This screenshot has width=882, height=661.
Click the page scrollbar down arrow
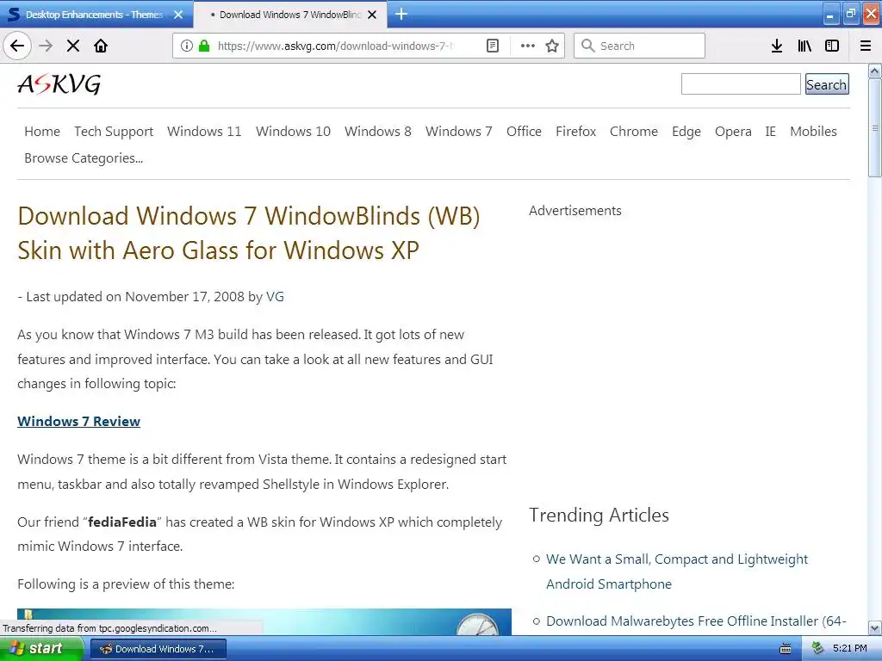tap(875, 627)
